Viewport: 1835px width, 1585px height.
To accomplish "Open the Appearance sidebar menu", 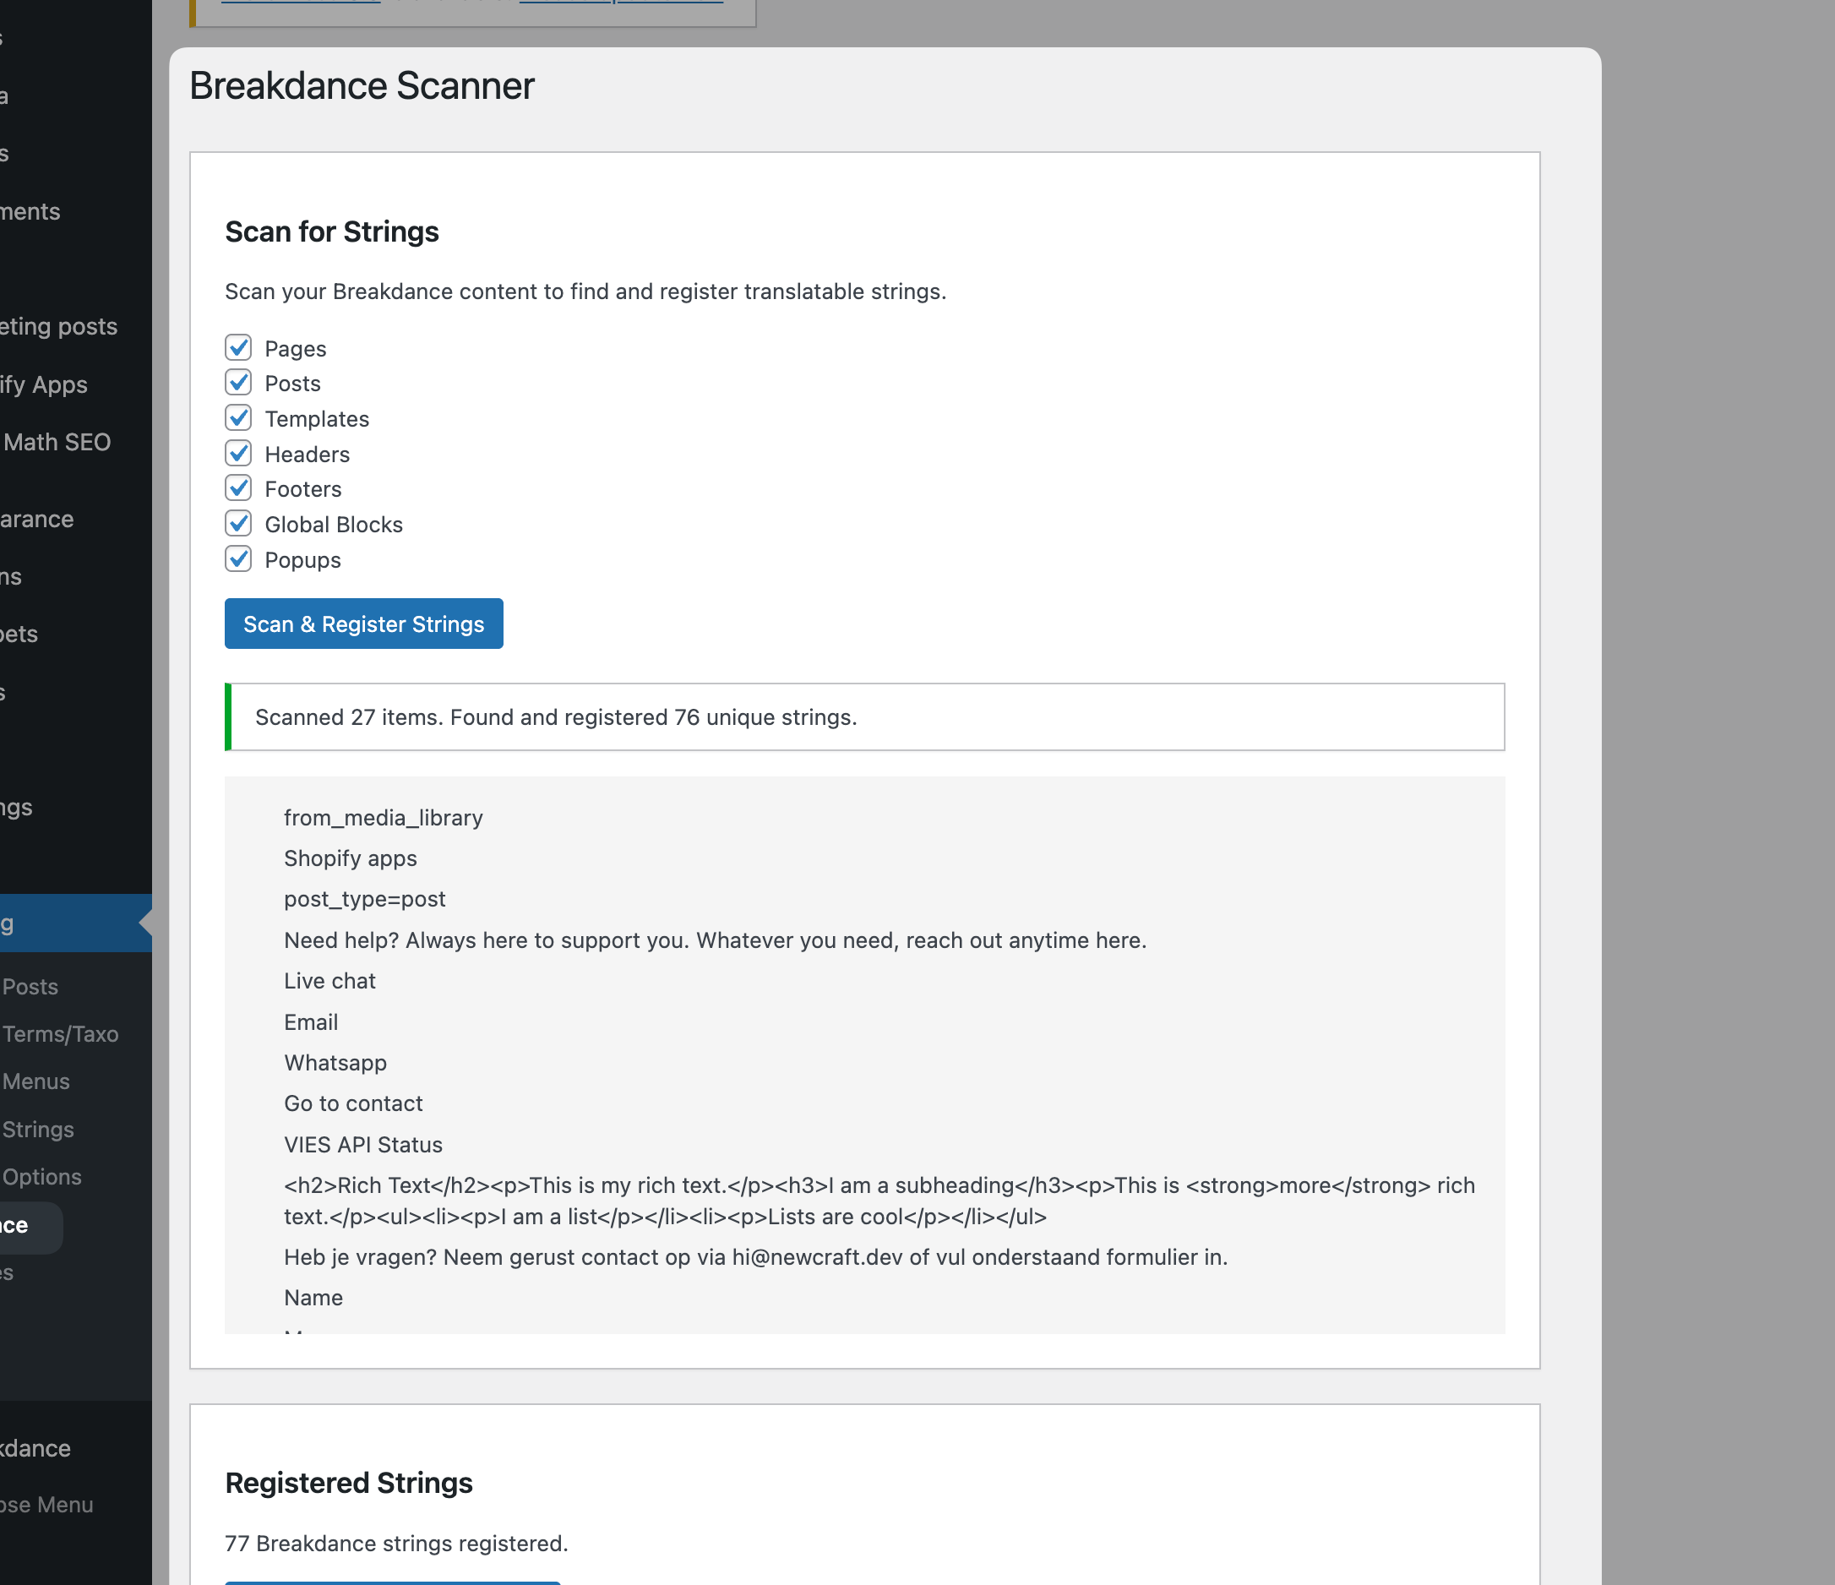I will coord(37,519).
